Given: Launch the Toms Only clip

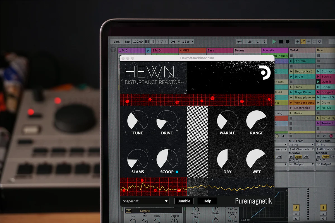Looking at the screenshot, I should (x=318, y=118).
